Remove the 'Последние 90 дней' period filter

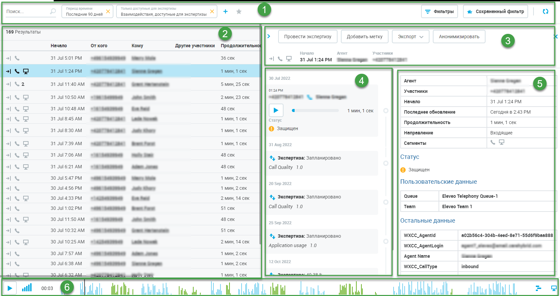108,11
